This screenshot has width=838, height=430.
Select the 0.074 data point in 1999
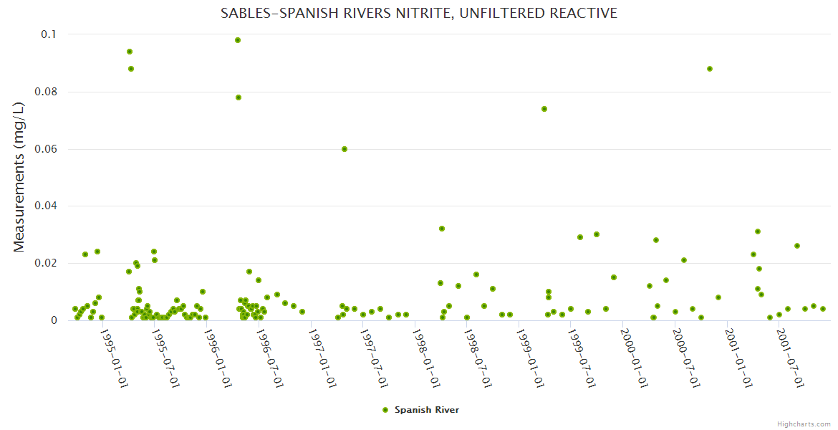pyautogui.click(x=544, y=109)
